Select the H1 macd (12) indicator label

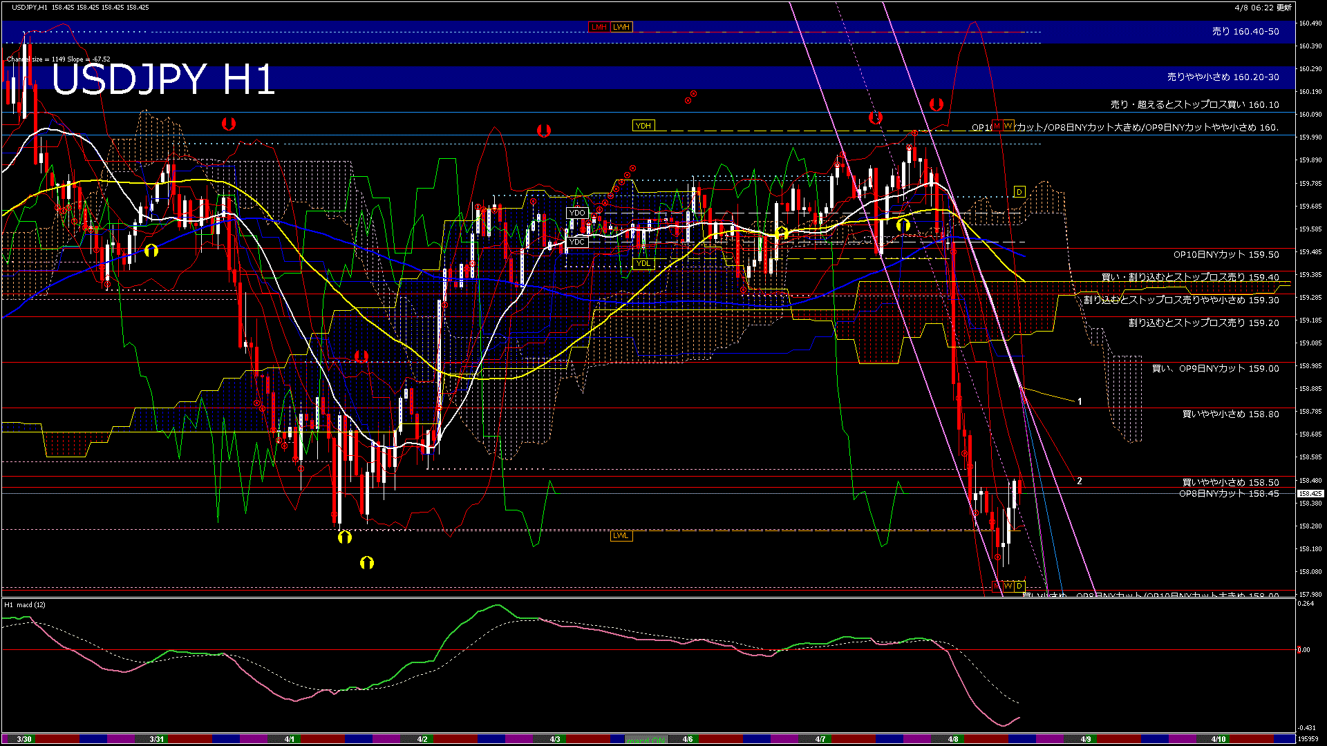click(25, 605)
